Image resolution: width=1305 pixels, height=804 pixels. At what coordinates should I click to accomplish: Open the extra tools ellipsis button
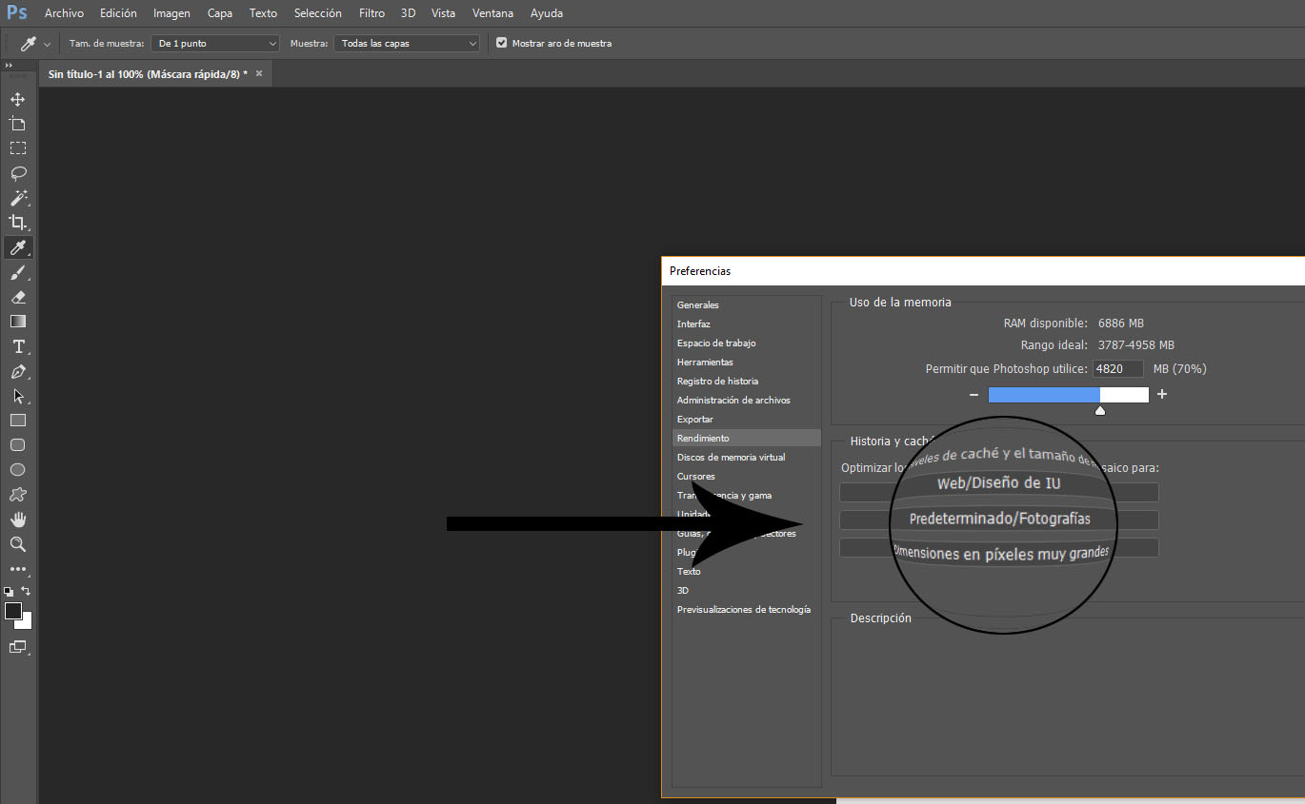pos(18,569)
